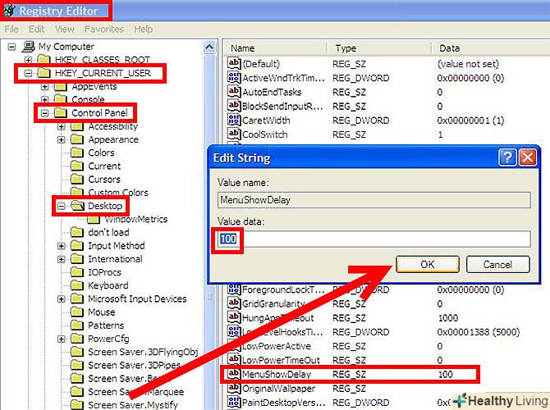Screen dimensions: 550x410
Task: Click the Edit String help question-mark button
Action: [x=507, y=157]
